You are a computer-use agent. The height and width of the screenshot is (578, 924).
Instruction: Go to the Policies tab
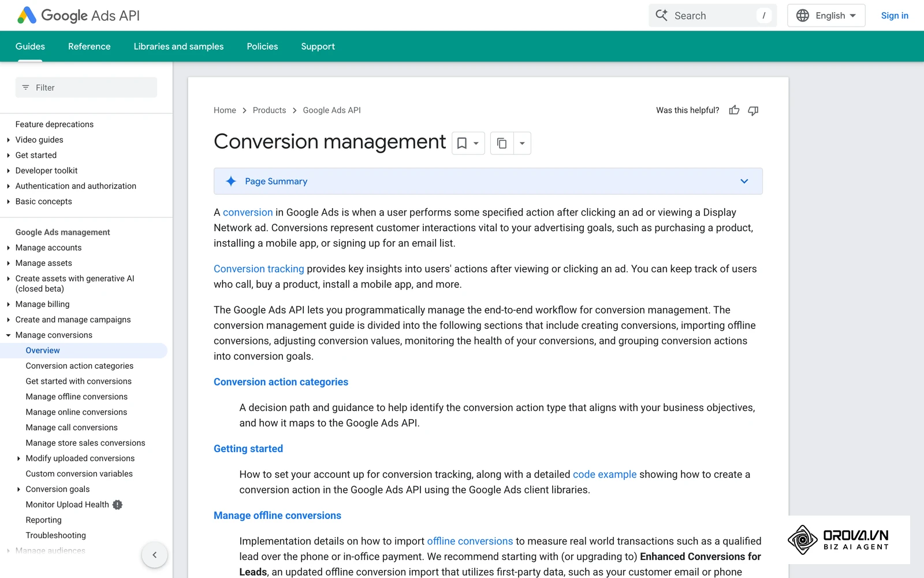(x=262, y=46)
